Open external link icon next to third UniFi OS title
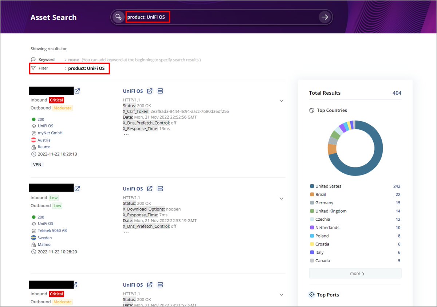This screenshot has width=437, height=307. point(150,285)
